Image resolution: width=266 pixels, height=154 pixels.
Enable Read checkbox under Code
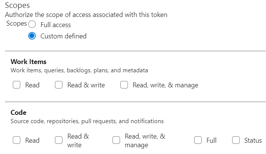tap(17, 140)
